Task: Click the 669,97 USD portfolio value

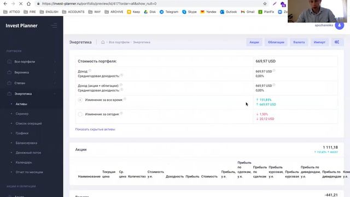Action: pyautogui.click(x=266, y=61)
